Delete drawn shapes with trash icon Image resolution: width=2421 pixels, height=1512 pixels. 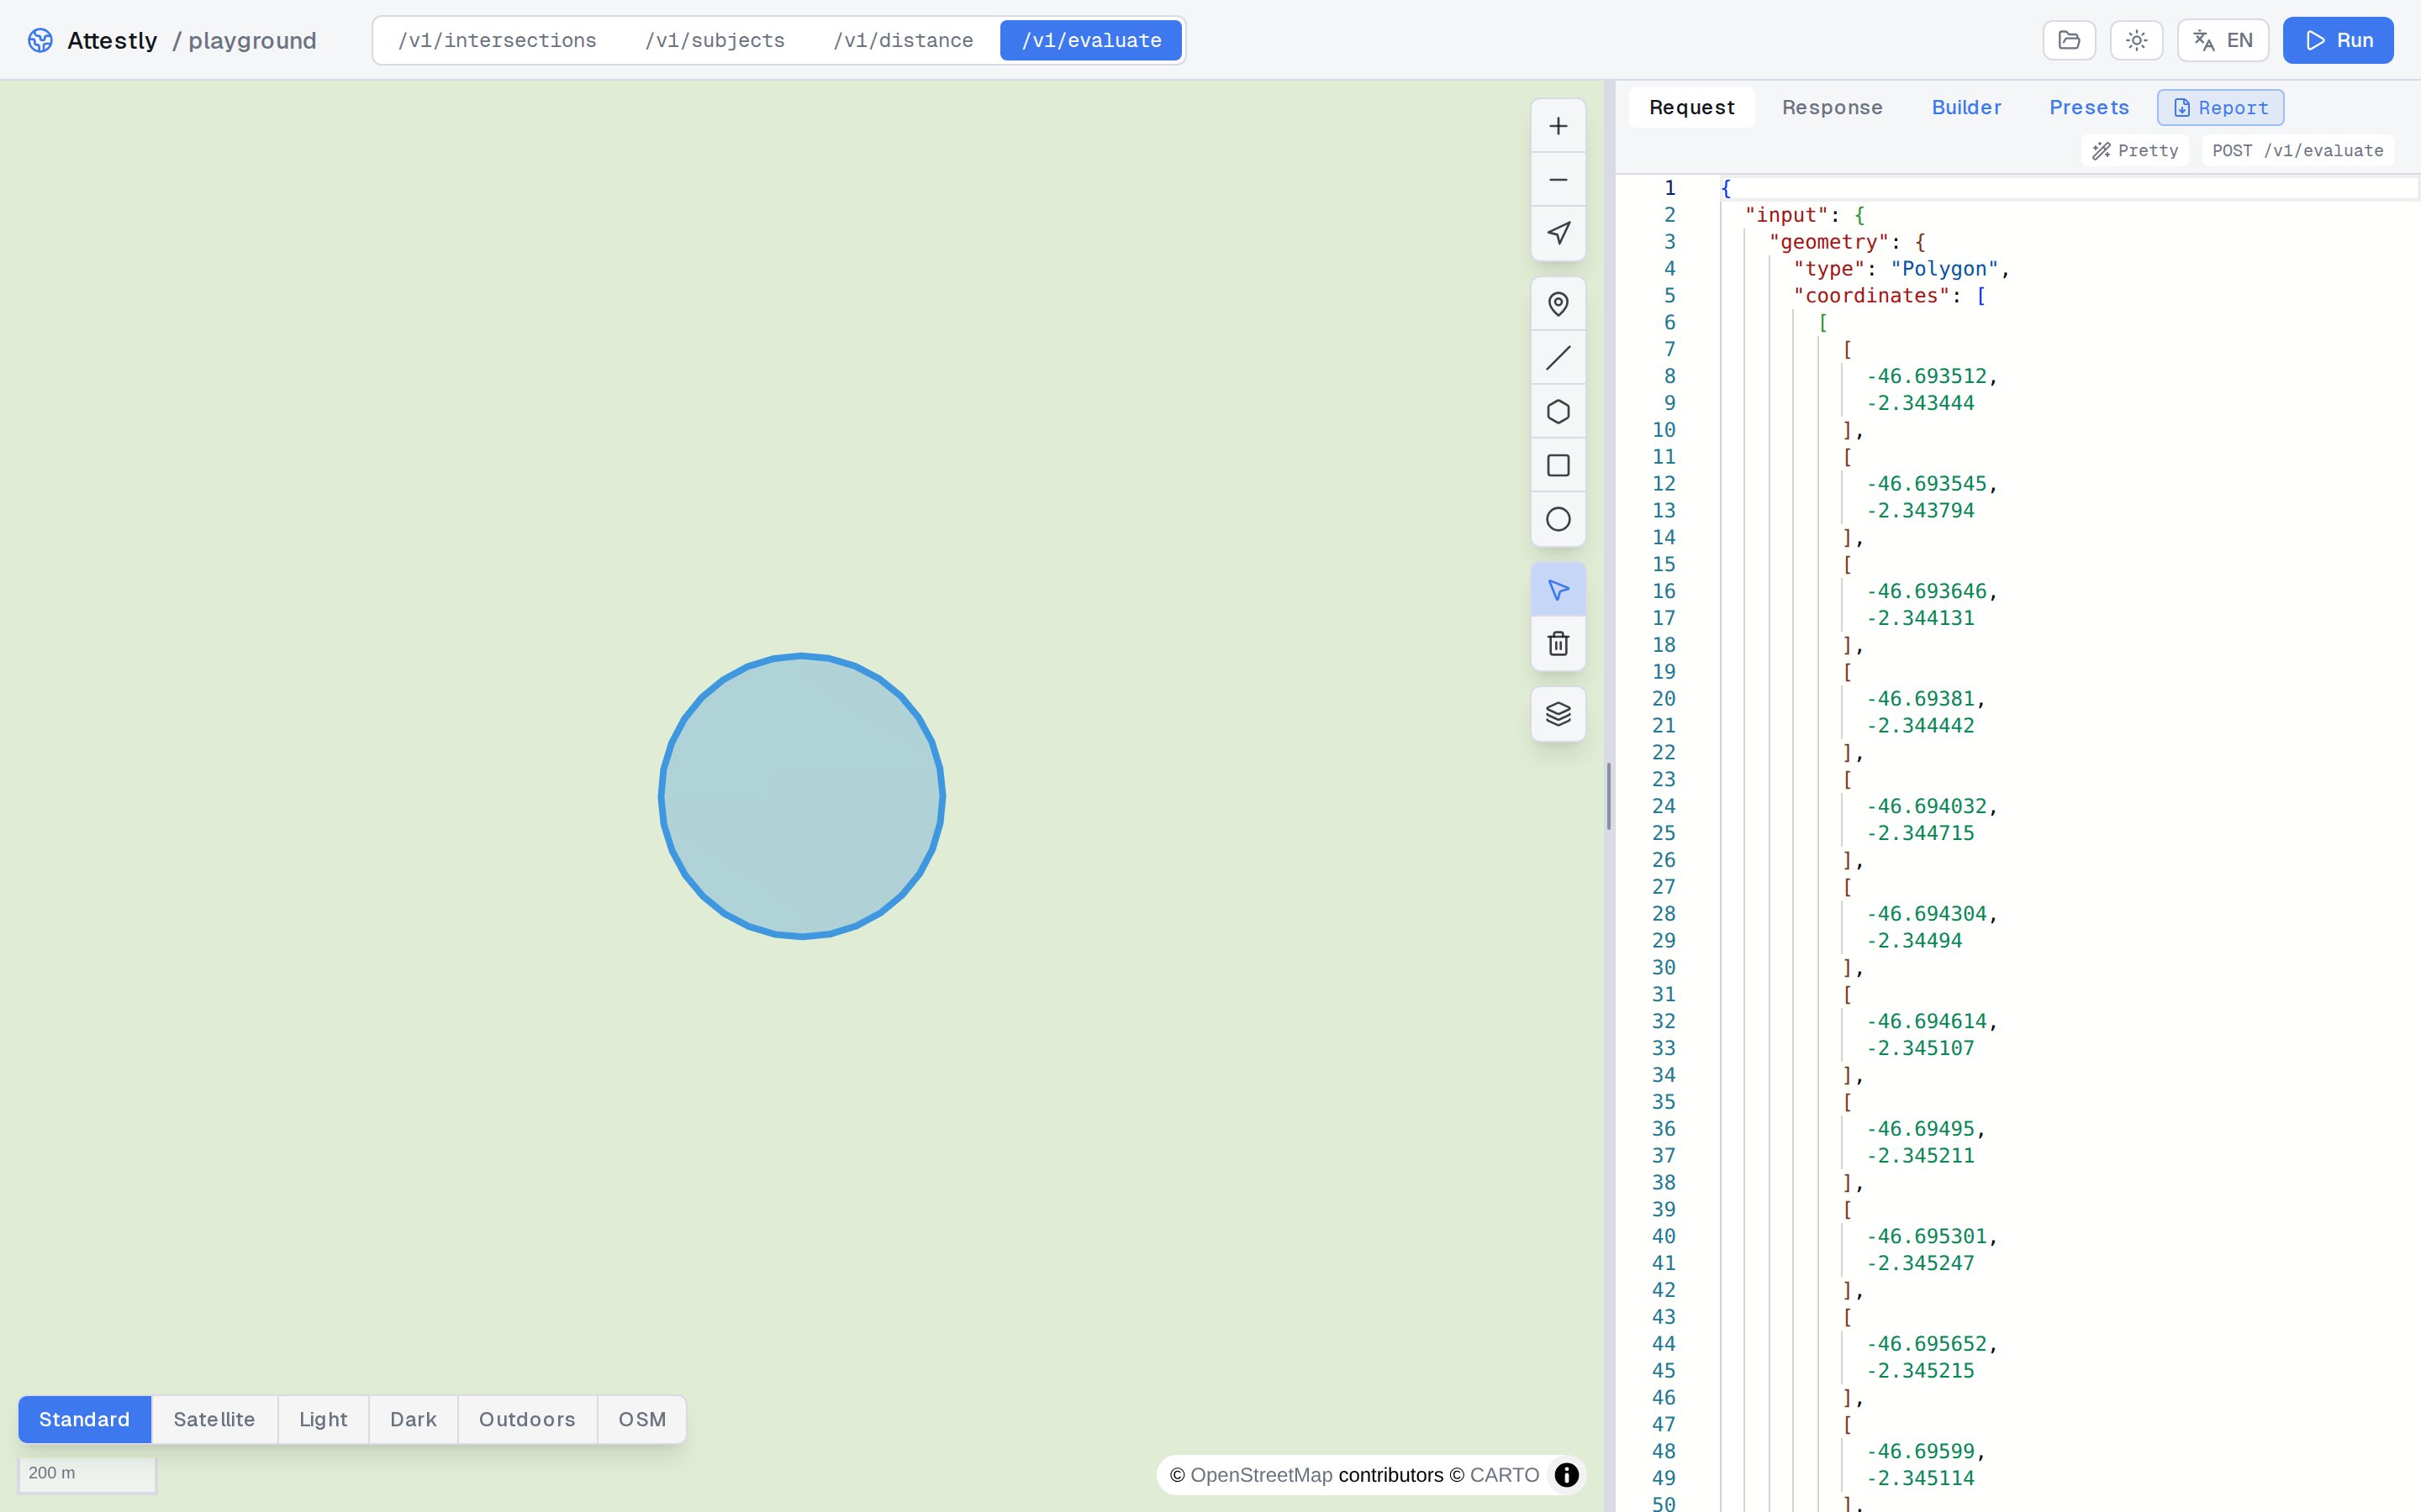(x=1558, y=644)
